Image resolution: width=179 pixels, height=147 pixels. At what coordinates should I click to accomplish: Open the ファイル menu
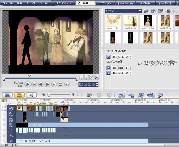(x=8, y=3)
